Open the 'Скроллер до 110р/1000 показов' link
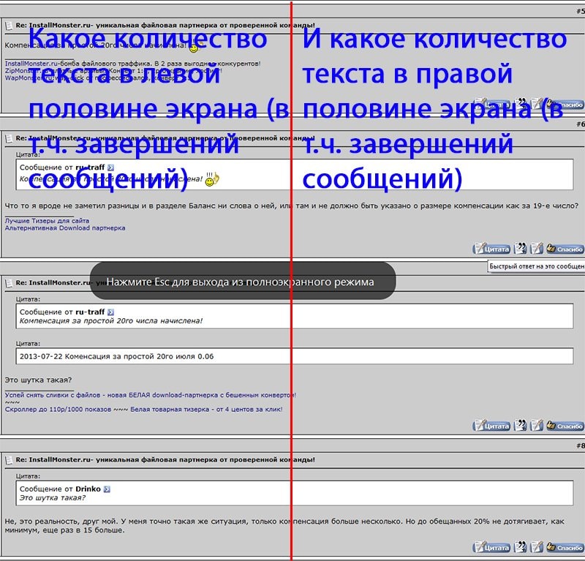 (x=58, y=410)
